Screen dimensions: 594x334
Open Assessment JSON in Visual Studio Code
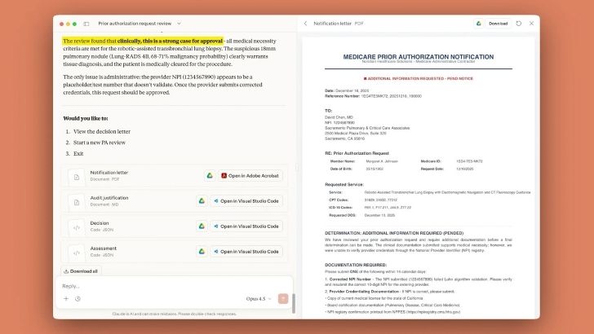click(246, 251)
